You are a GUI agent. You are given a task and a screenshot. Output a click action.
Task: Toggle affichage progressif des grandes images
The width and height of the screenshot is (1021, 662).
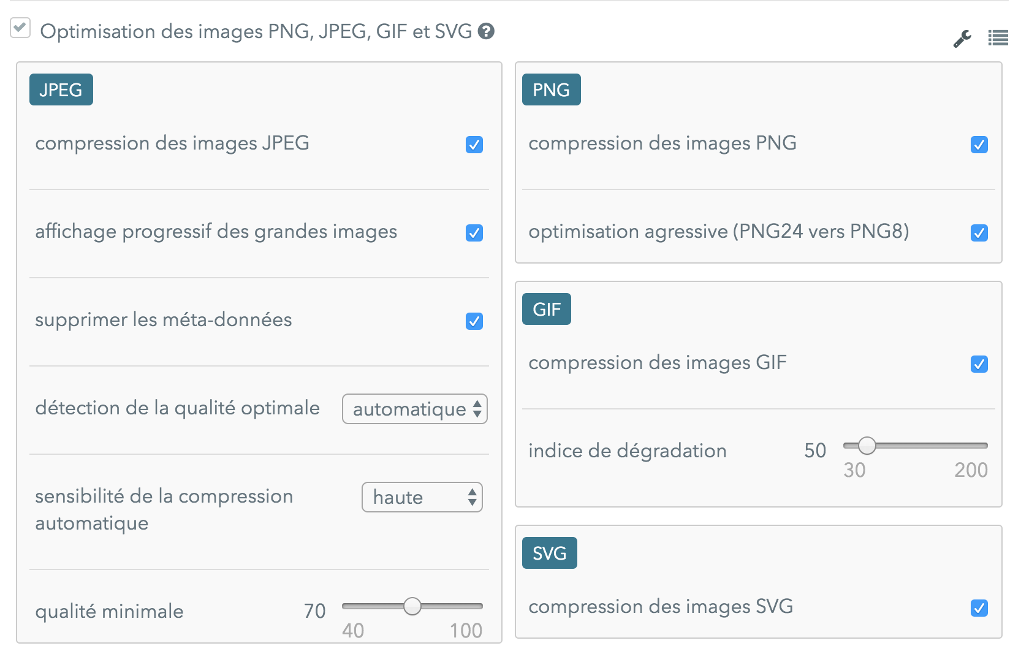[x=474, y=233]
